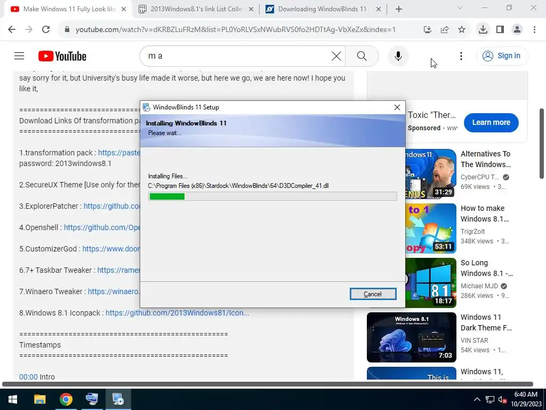Open File Explorer from taskbar
Viewport: 546px width, 410px height.
tap(39, 399)
